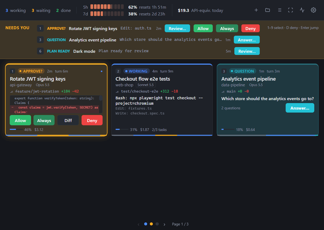Screen dimensions: 324x230
Task: Toggle the fullscreen icon
Action: click(291, 10)
